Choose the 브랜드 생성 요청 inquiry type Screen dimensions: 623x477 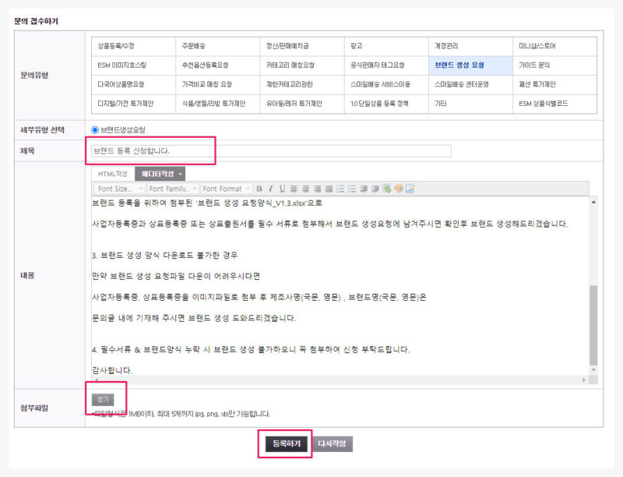pos(470,65)
